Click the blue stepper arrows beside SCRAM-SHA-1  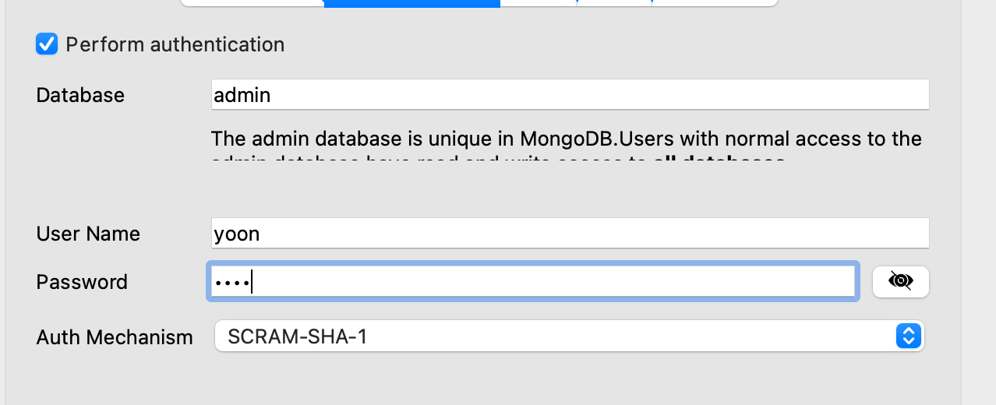tap(909, 336)
